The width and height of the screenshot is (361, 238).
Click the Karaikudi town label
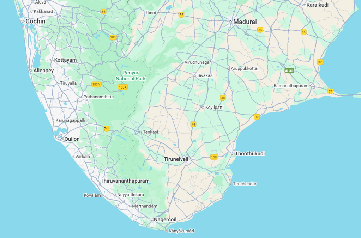(x=317, y=5)
